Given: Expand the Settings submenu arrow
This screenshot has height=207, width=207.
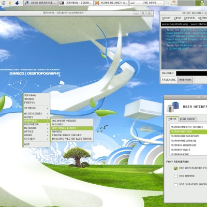Looking at the screenshot, I should pyautogui.click(x=48, y=108).
